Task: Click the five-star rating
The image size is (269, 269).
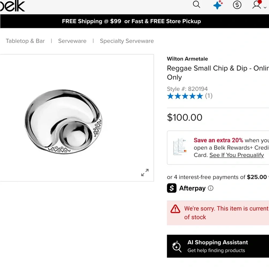Action: click(185, 96)
